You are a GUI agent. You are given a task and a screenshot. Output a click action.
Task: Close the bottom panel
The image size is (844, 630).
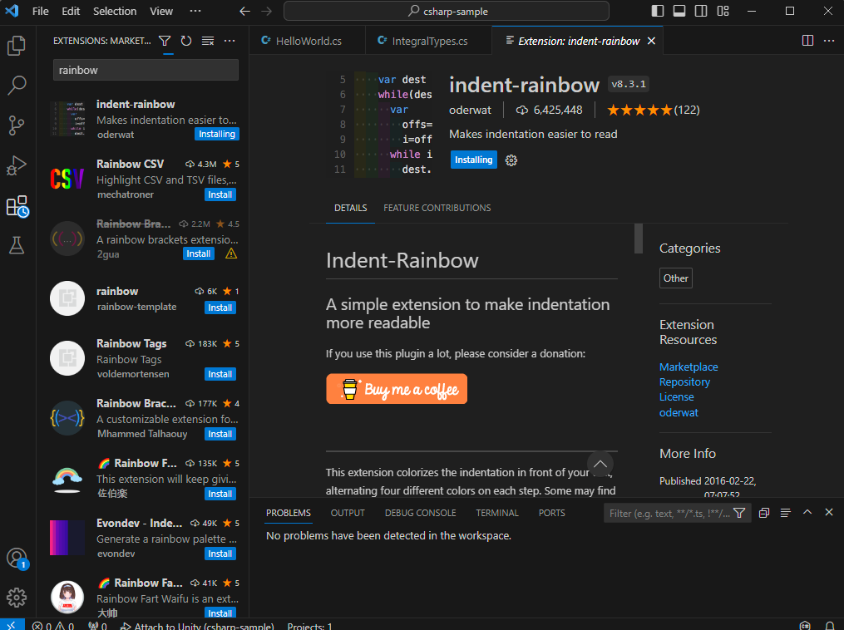tap(829, 513)
